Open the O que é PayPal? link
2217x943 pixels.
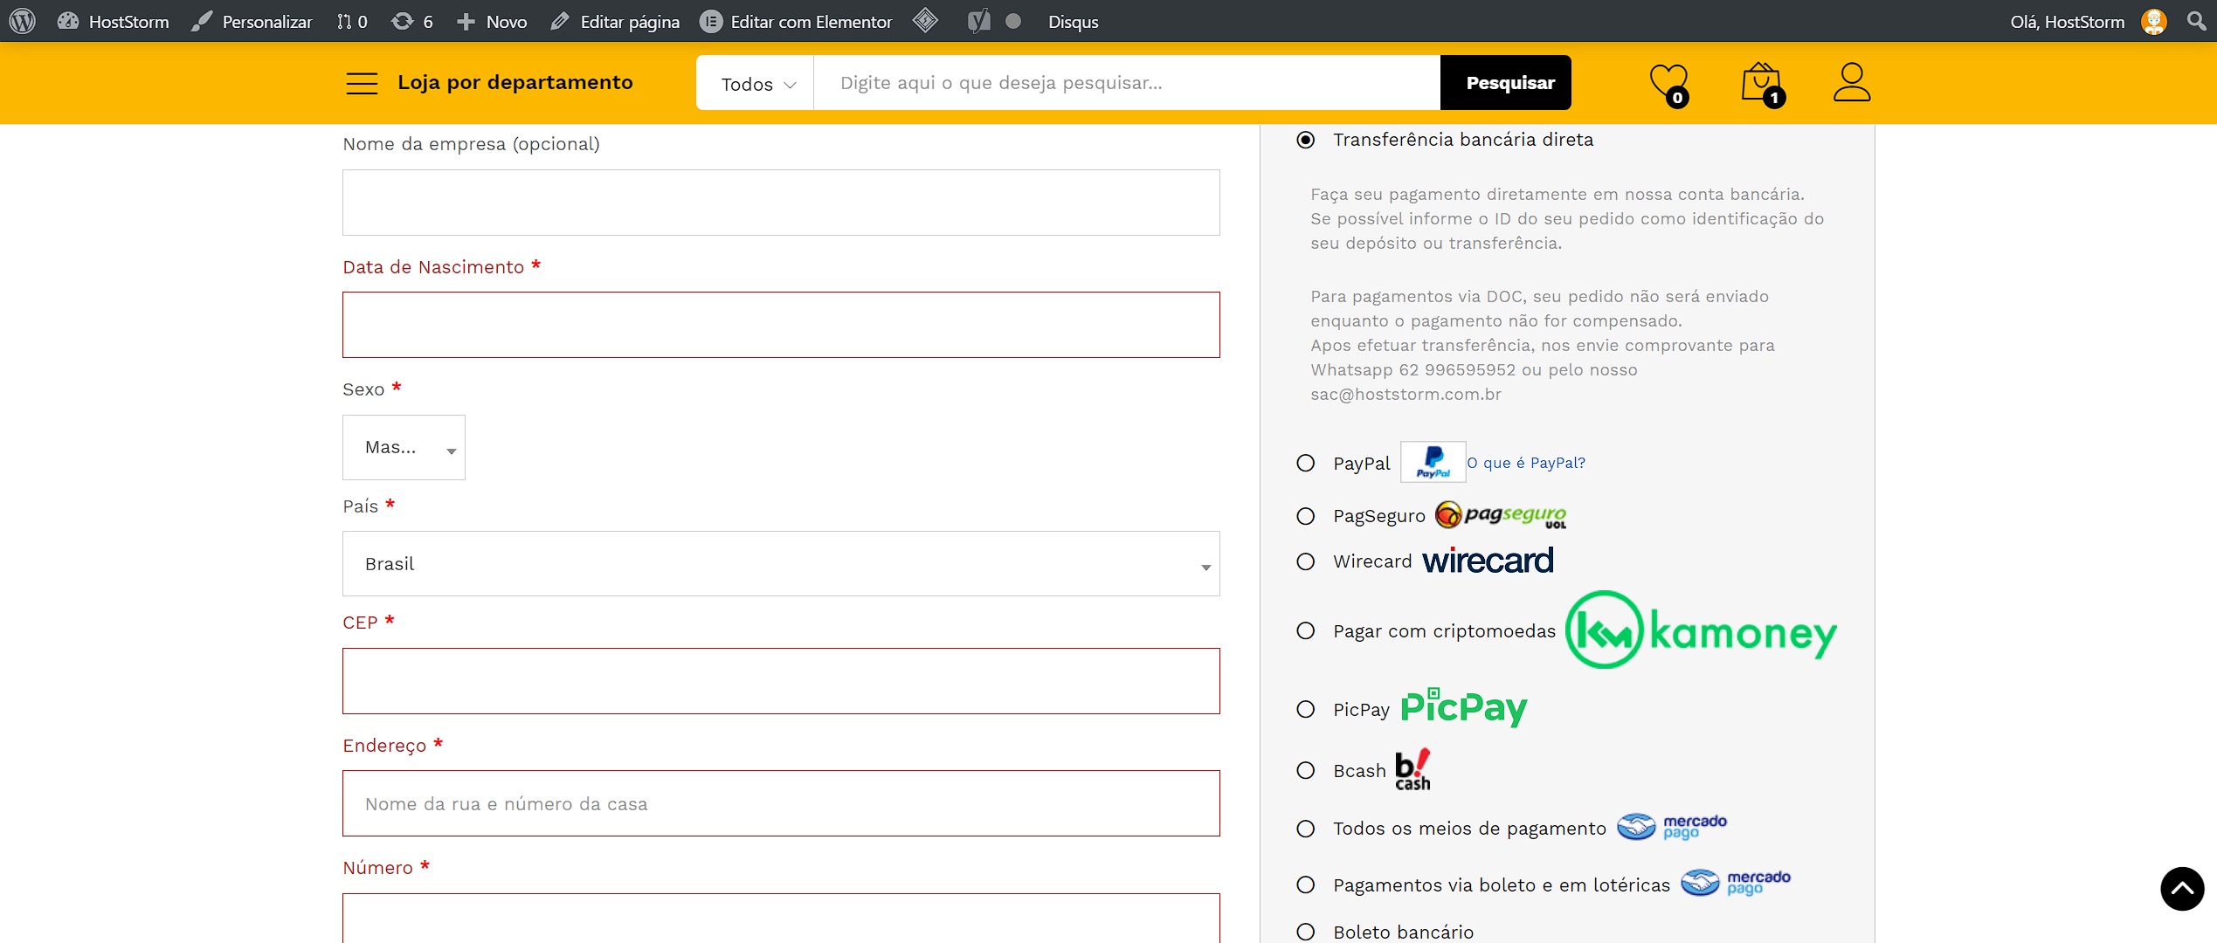1525,463
